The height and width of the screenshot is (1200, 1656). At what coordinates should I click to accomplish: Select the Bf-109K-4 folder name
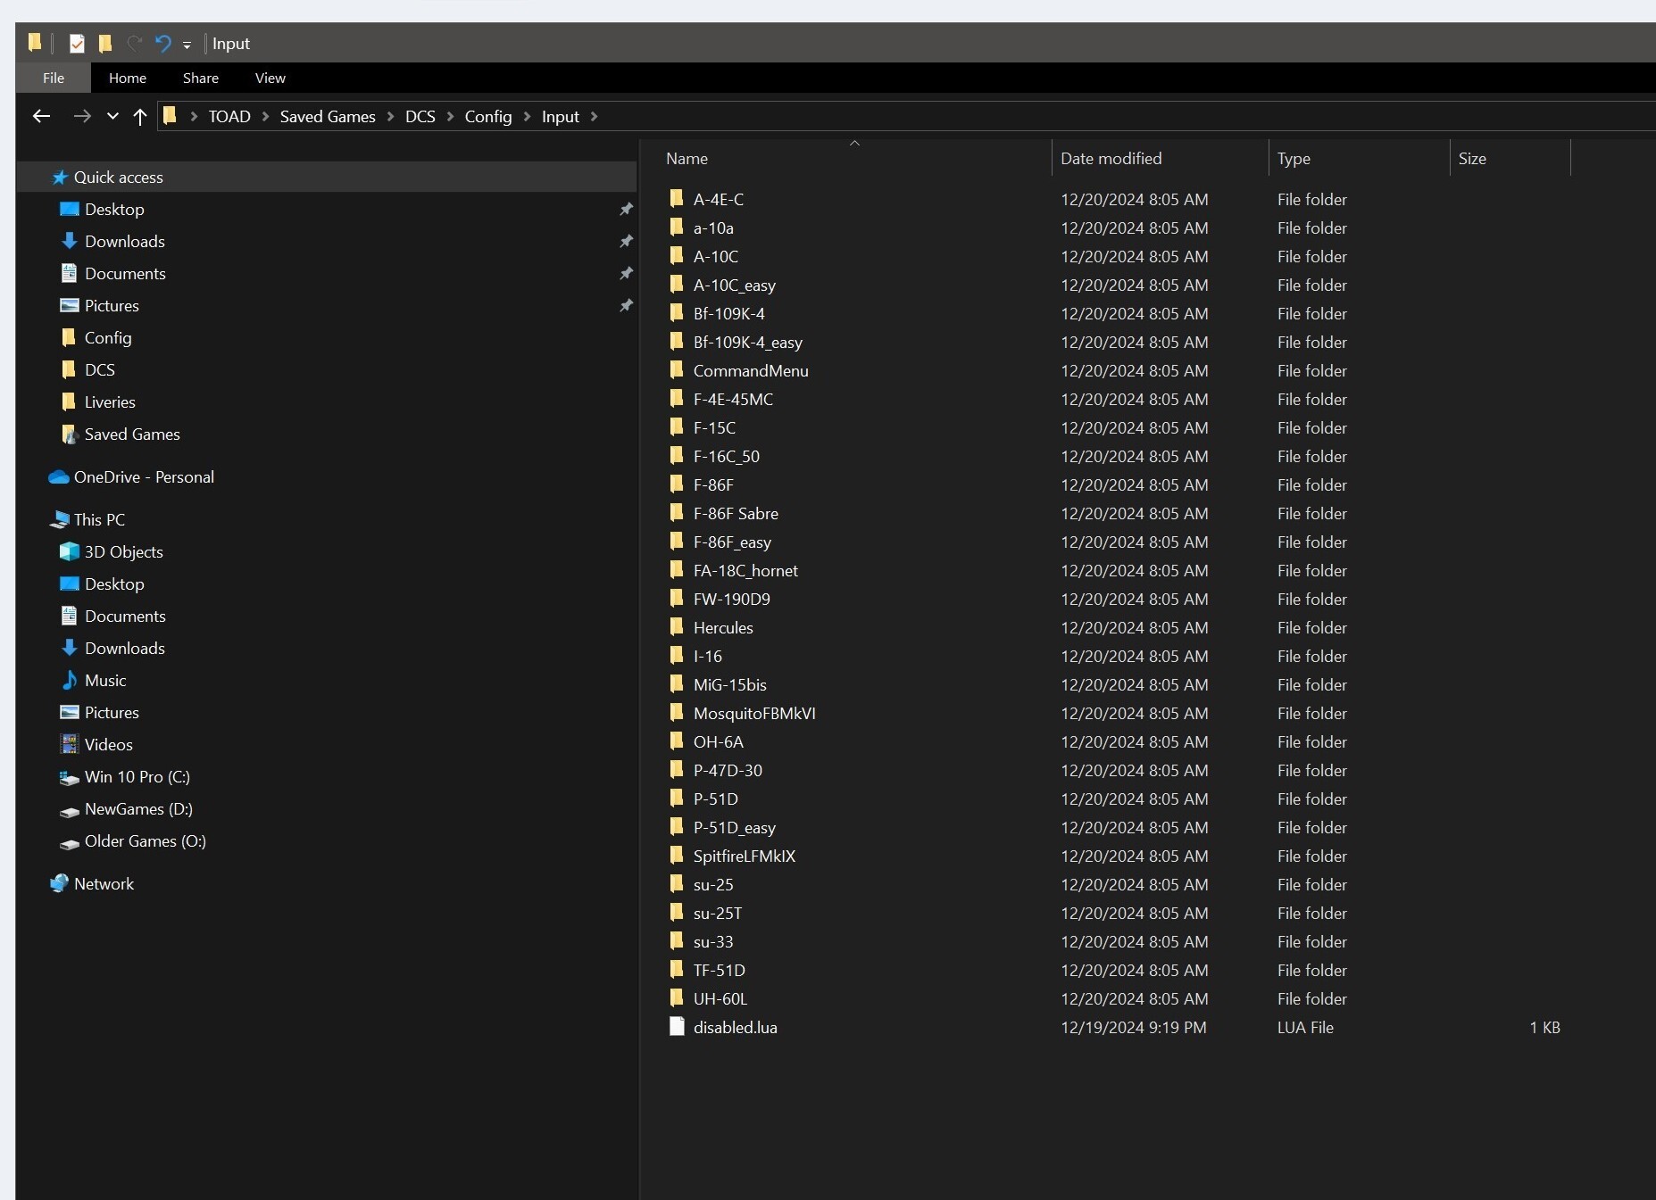(x=728, y=313)
